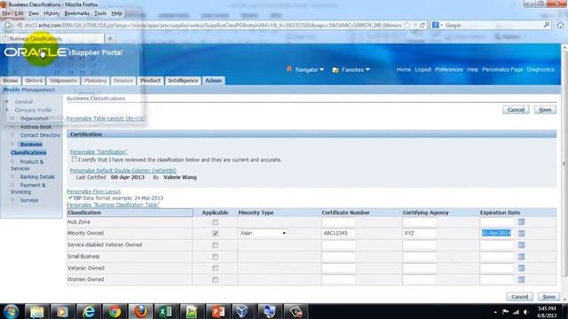The image size is (568, 319).
Task: Tick Applicable for Women Owned
Action: point(215,280)
